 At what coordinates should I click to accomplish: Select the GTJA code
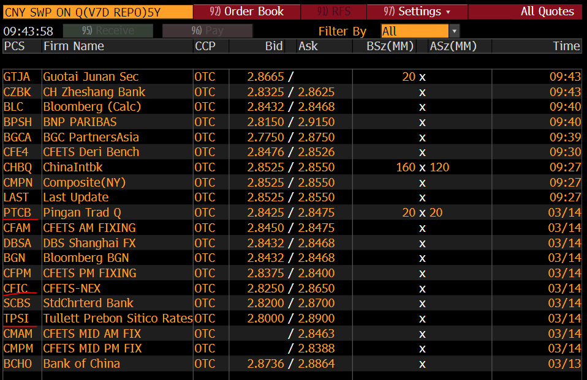[17, 76]
